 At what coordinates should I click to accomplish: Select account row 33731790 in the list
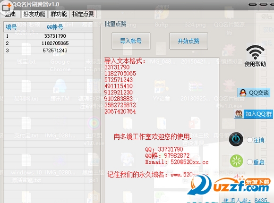pyautogui.click(x=48, y=36)
